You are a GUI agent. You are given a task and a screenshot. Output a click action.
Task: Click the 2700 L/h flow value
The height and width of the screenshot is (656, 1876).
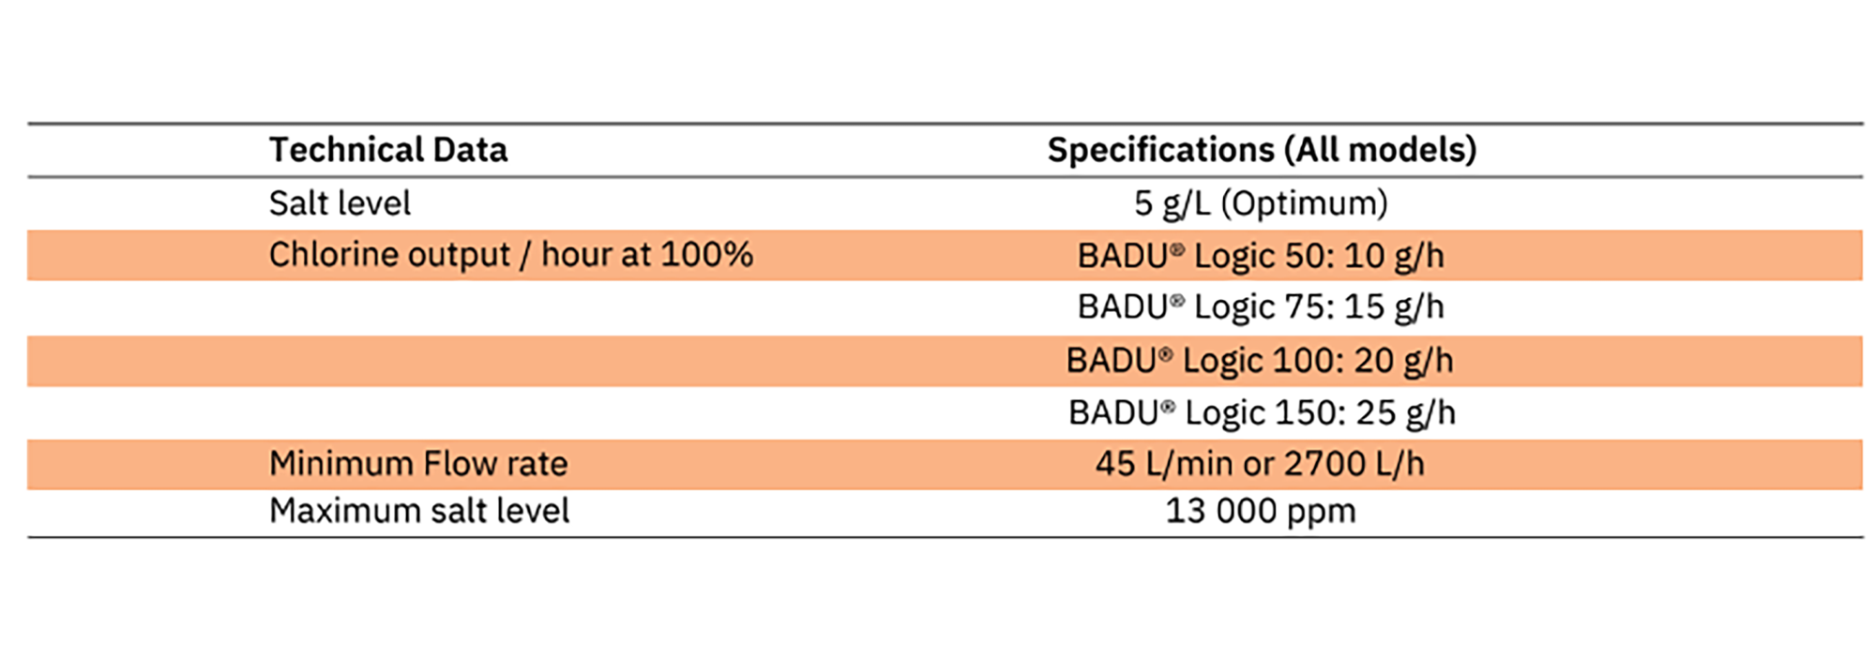click(1354, 464)
